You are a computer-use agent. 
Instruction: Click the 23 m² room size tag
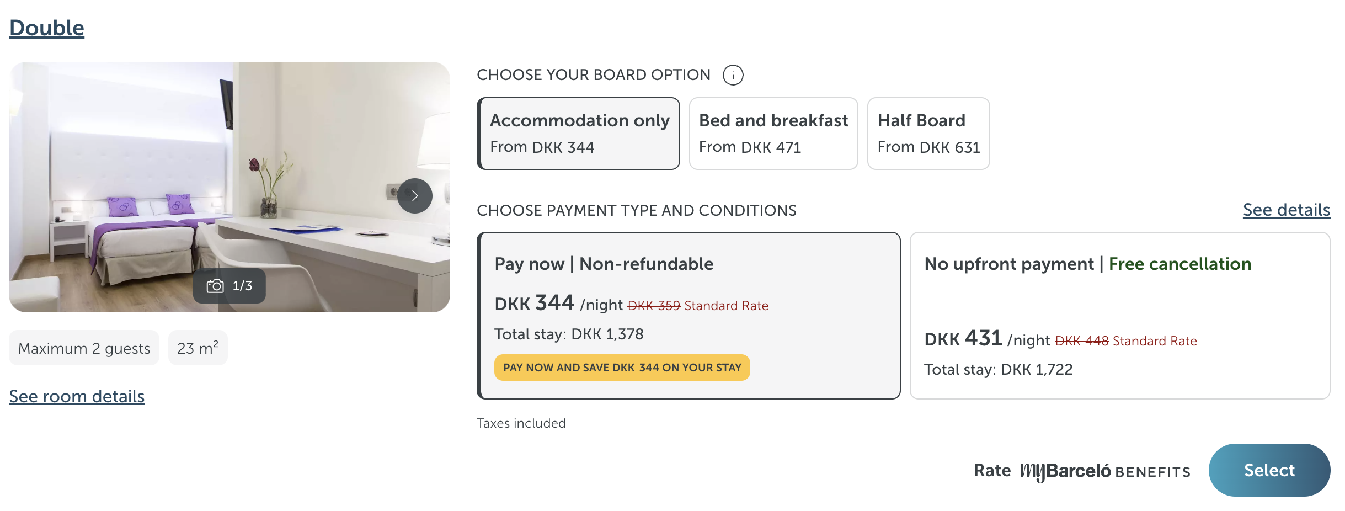[x=198, y=348]
